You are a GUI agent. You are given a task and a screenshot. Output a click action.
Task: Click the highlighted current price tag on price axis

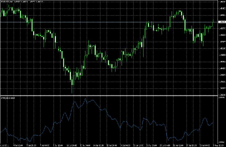(222, 22)
